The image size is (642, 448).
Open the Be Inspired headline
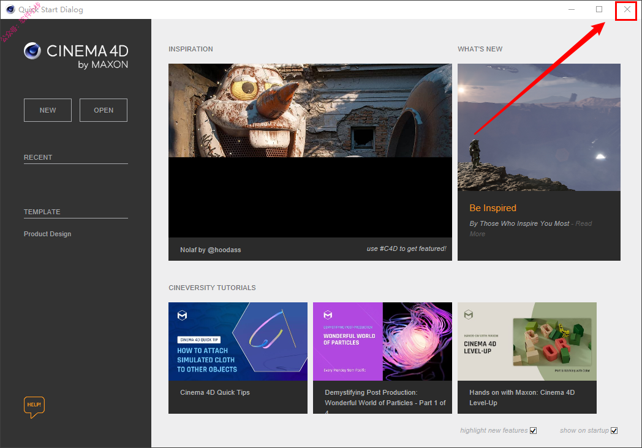coord(493,208)
